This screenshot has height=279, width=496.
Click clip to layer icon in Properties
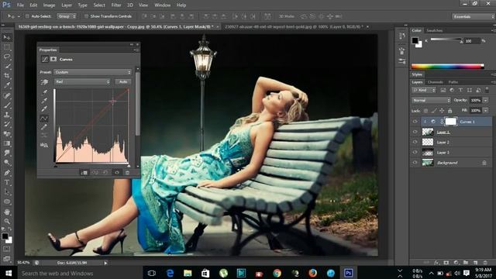pos(84,172)
